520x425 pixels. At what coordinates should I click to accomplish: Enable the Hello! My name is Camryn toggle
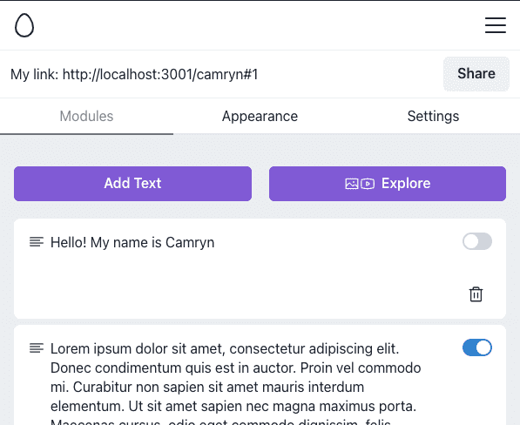477,241
